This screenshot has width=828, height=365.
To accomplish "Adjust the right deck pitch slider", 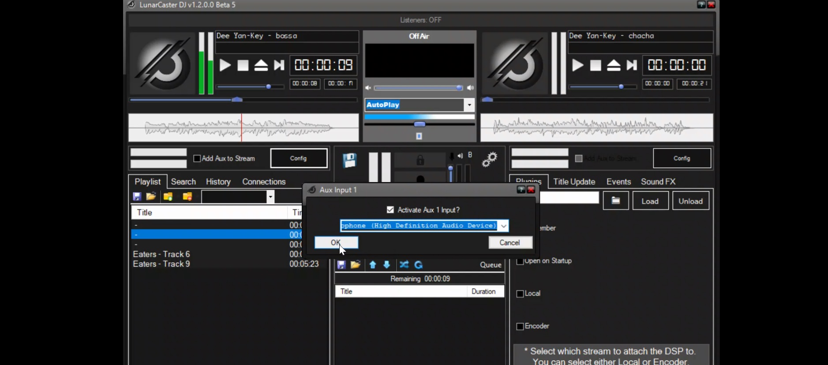I will pos(603,87).
